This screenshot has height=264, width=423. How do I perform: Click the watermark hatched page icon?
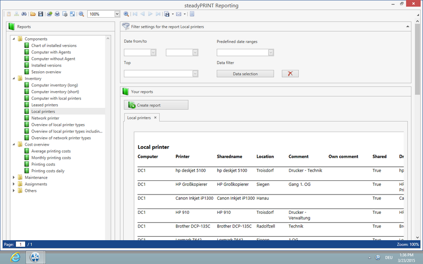pos(192,14)
